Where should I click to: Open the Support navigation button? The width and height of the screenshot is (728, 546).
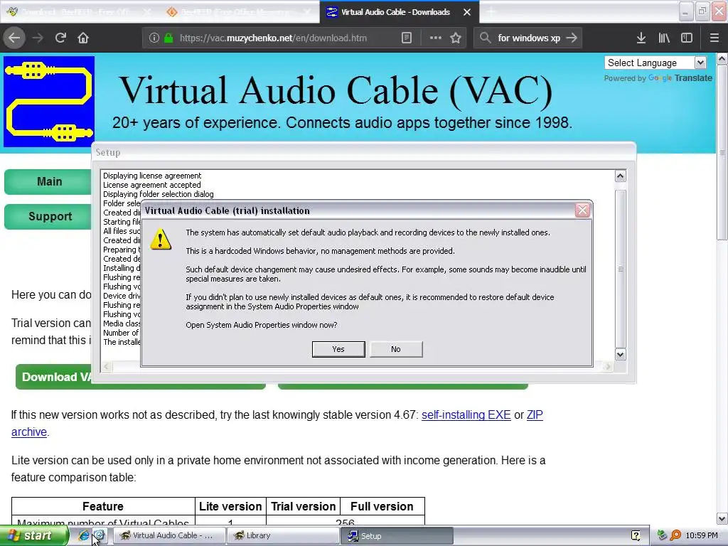(x=48, y=216)
